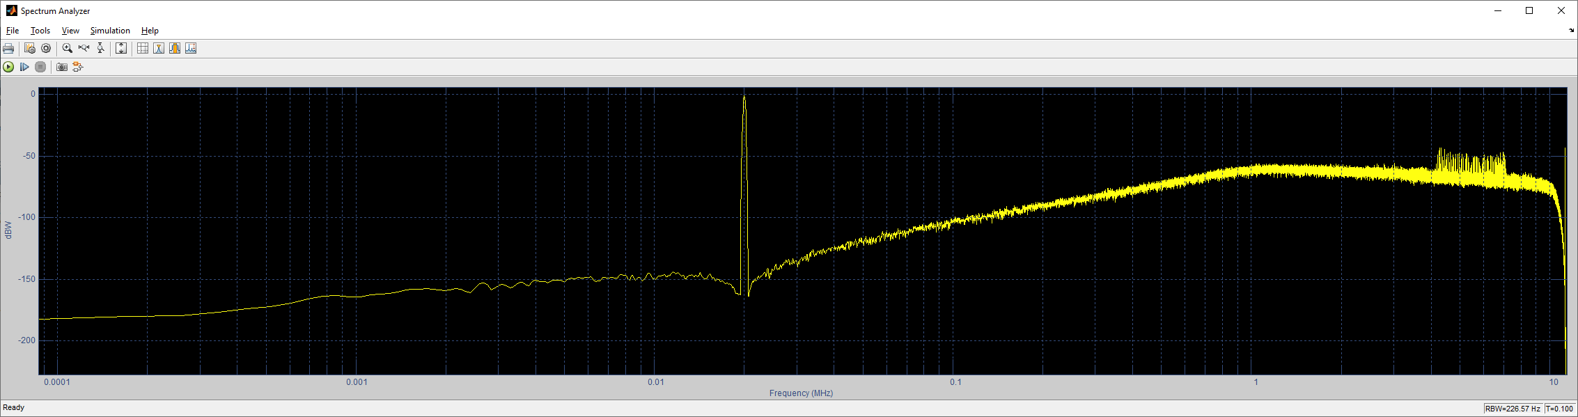The height and width of the screenshot is (417, 1578).
Task: Run the simulation with green play button
Action: (8, 67)
